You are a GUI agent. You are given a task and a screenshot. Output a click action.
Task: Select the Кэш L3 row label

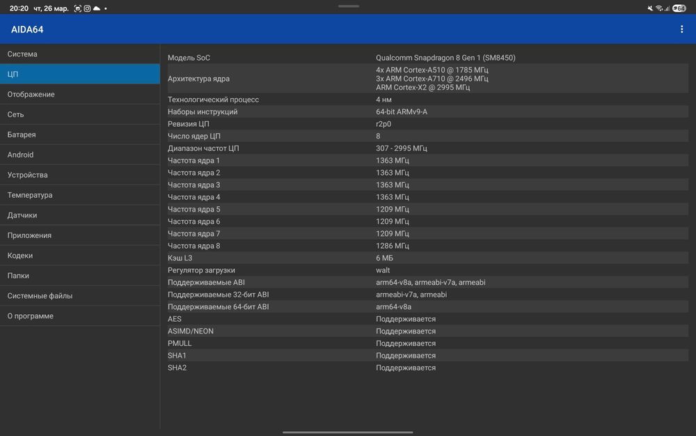point(180,258)
